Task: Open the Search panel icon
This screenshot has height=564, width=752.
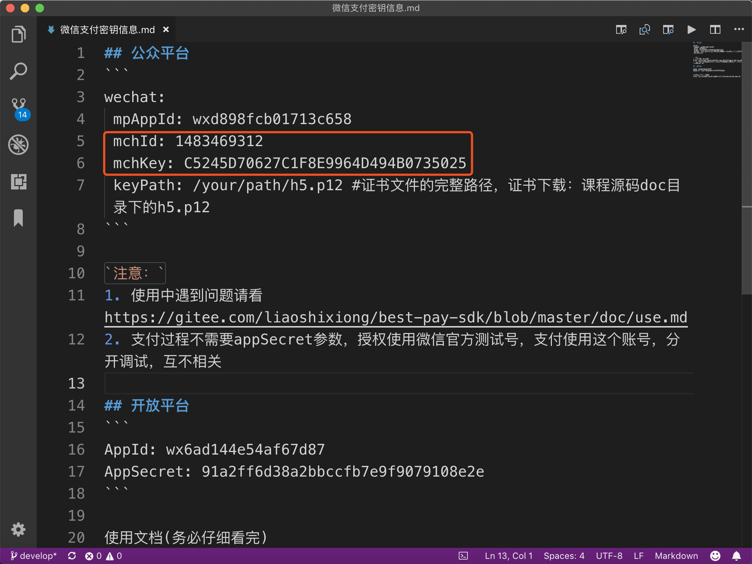Action: [x=18, y=71]
